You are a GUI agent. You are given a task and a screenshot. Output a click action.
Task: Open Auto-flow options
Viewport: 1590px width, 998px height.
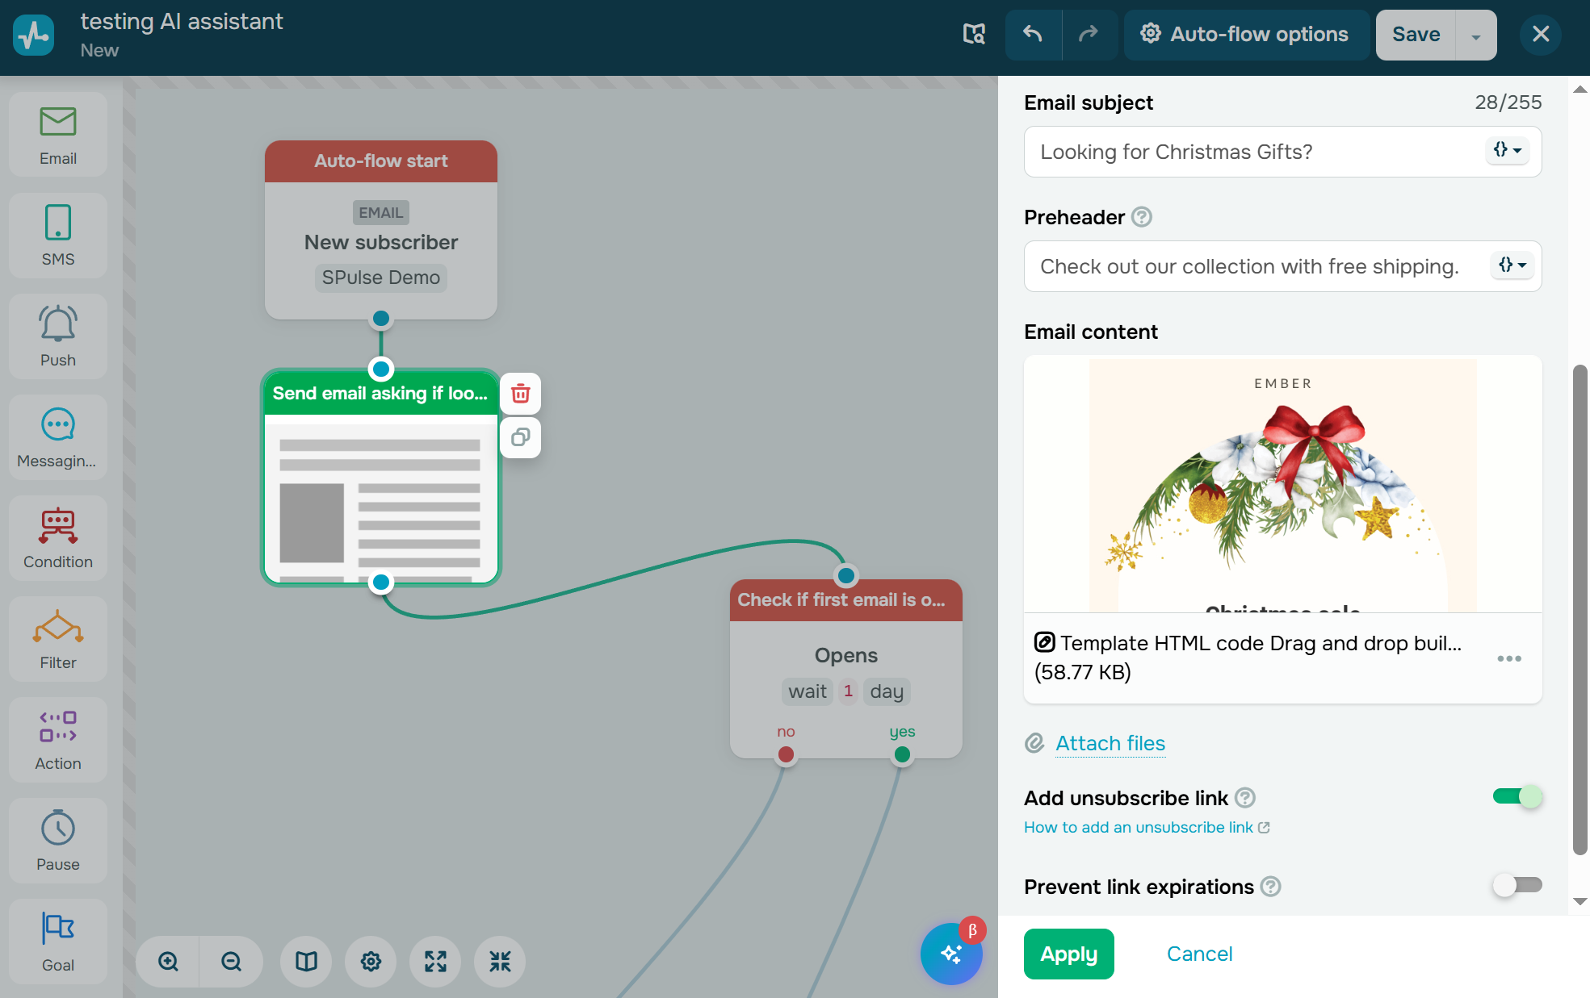point(1245,35)
